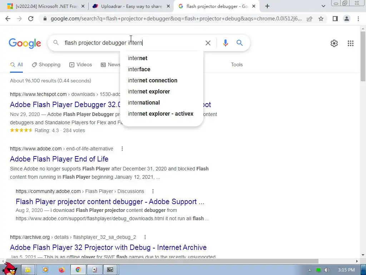Go to the Google logo homepage
This screenshot has height=275, width=366.
[25, 43]
